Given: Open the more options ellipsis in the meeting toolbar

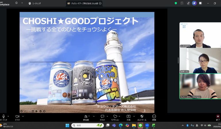Looking at the screenshot, I should 154,116.
